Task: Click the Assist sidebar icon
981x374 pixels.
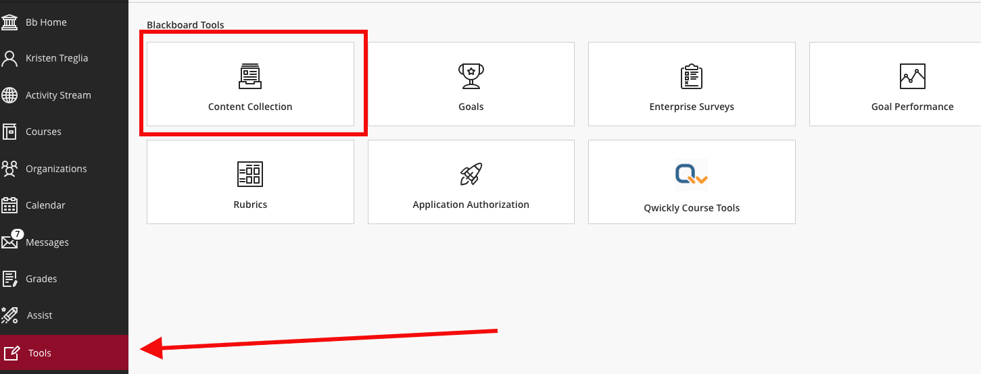Action: pyautogui.click(x=9, y=315)
